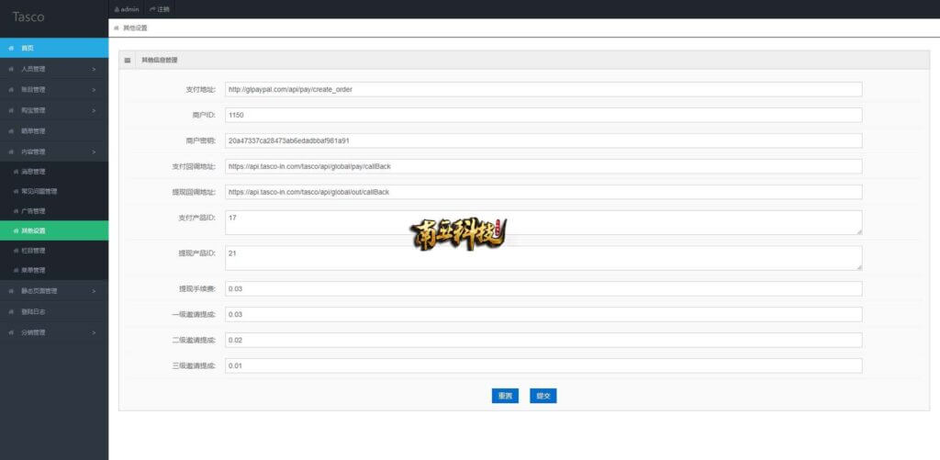This screenshot has height=460, width=940.
Task: Open 登陆日志 in the sidebar
Action: (54, 312)
